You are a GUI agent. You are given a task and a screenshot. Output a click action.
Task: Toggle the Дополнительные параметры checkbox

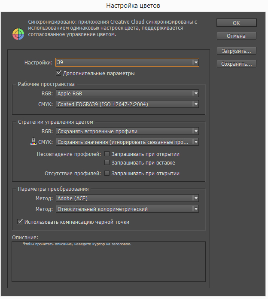click(58, 73)
